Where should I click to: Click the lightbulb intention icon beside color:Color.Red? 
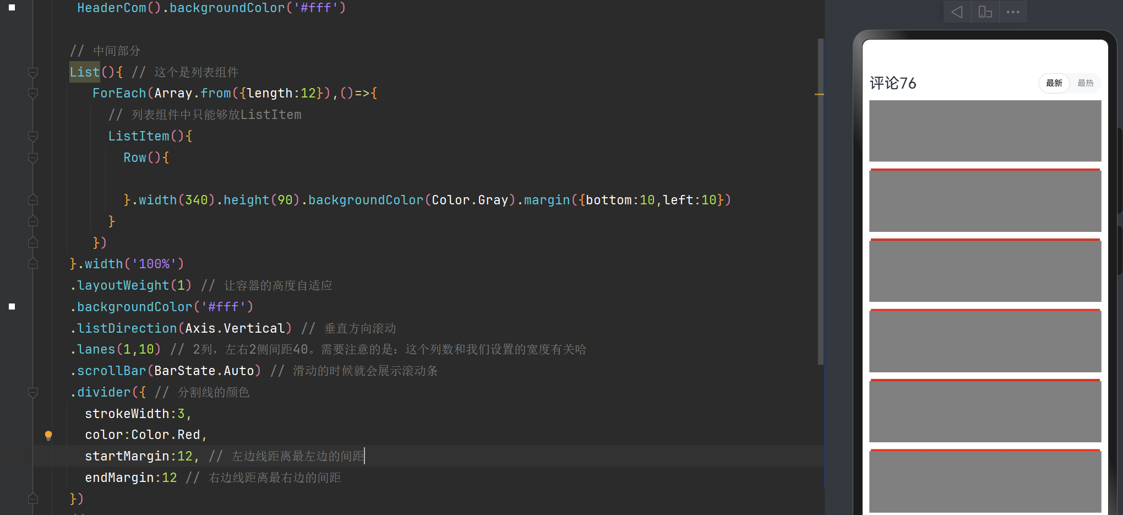click(x=48, y=435)
